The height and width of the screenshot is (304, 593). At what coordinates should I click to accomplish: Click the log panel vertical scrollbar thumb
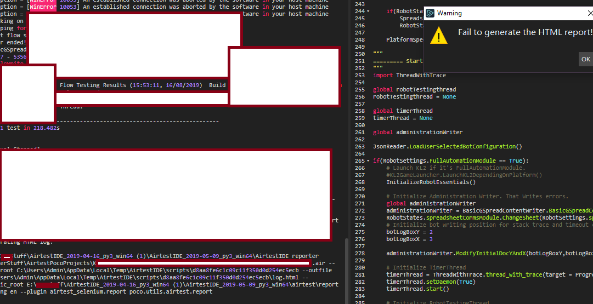click(x=347, y=271)
